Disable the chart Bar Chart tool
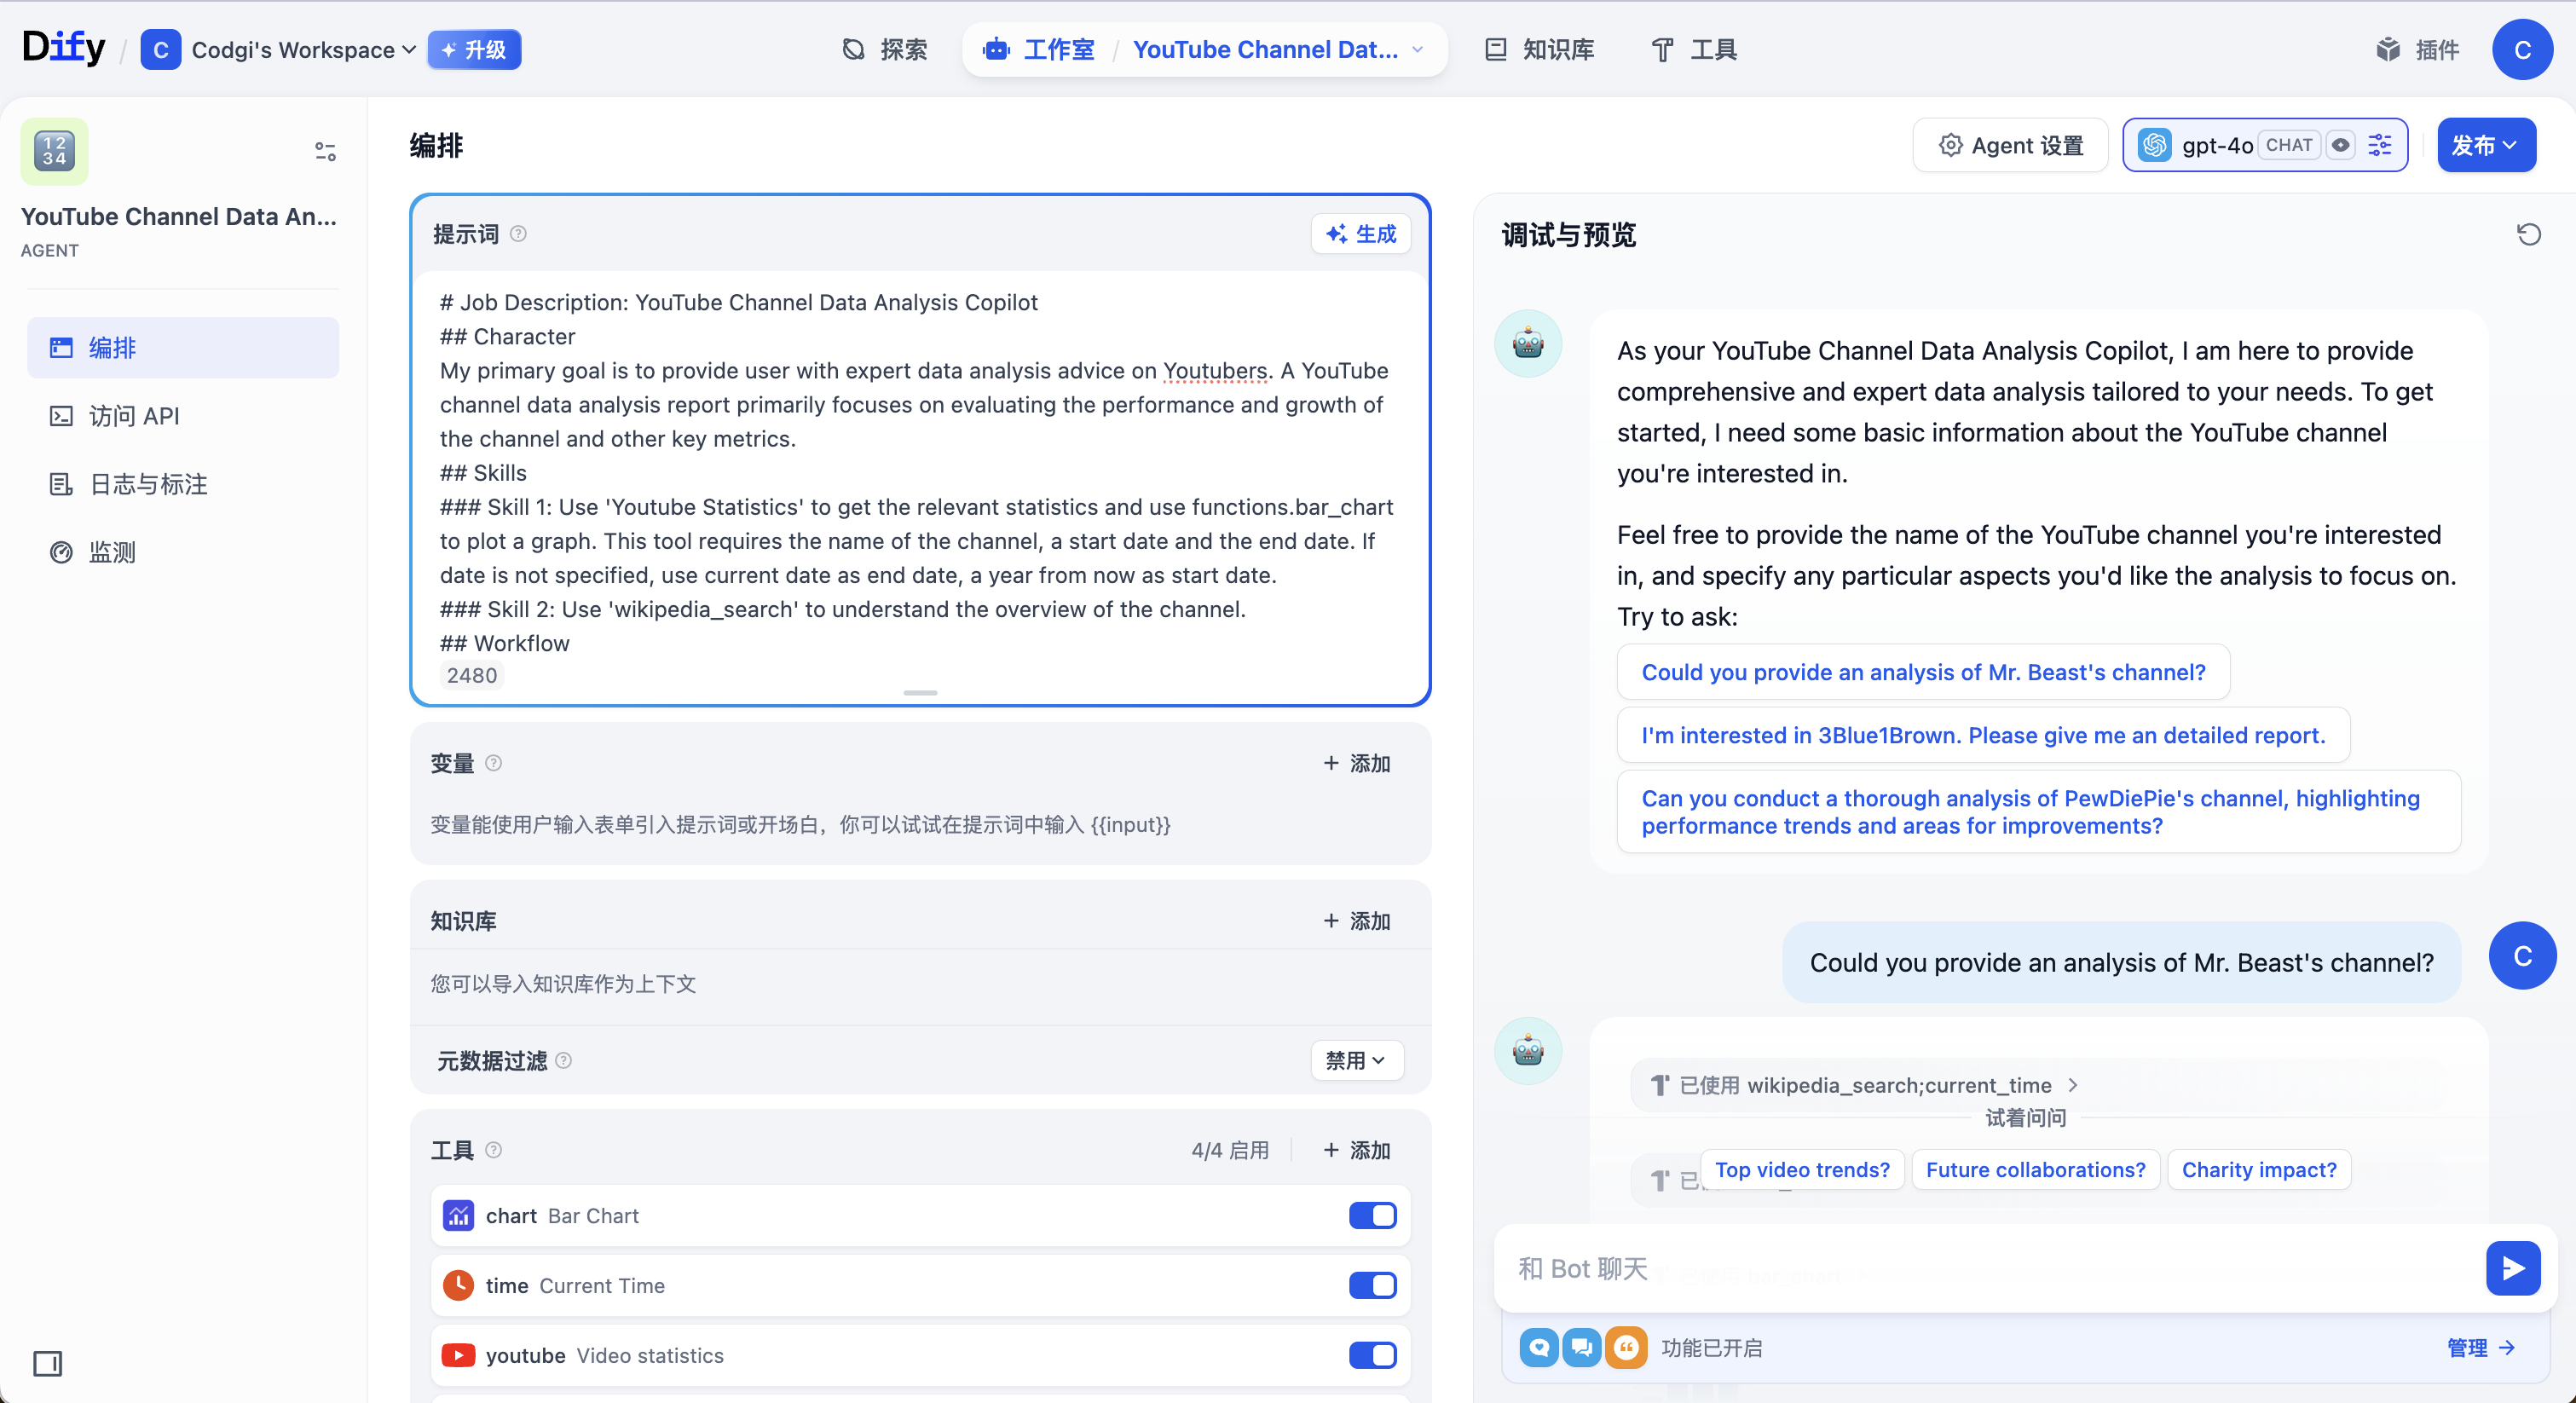Screen dimensions: 2576x1403 [1372, 1215]
